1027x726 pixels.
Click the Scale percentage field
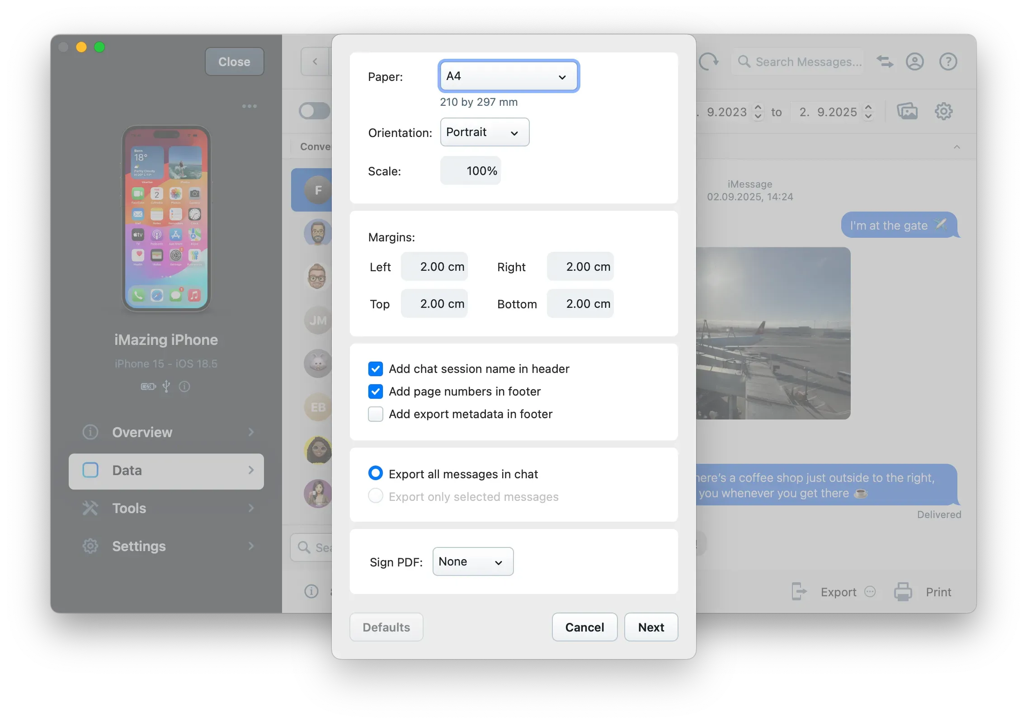[x=471, y=170]
